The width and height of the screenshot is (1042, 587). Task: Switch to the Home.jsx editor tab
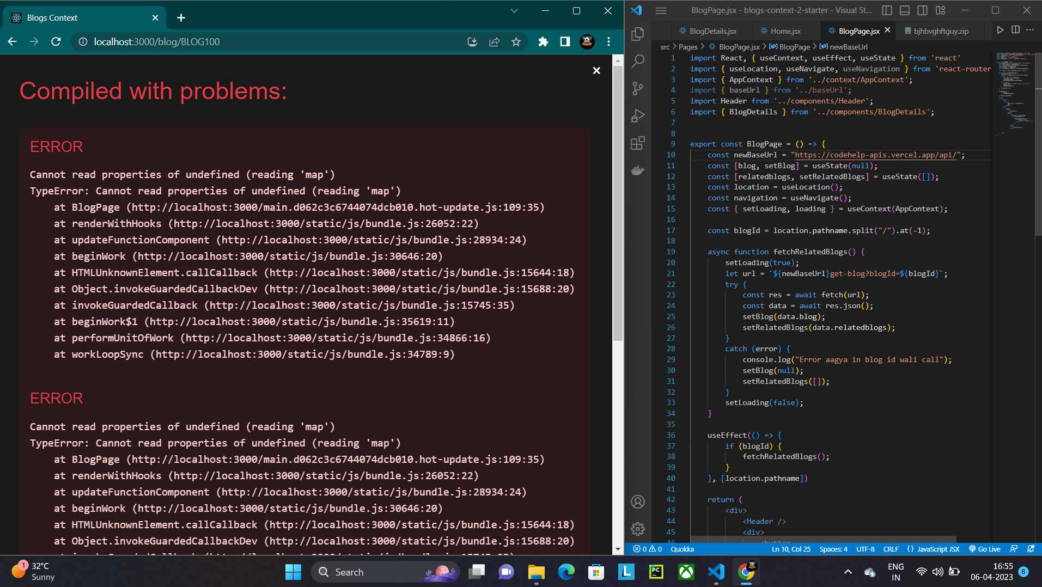coord(785,31)
